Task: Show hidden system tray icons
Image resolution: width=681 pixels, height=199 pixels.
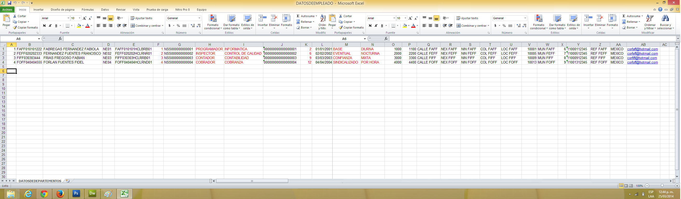Action: coord(629,194)
